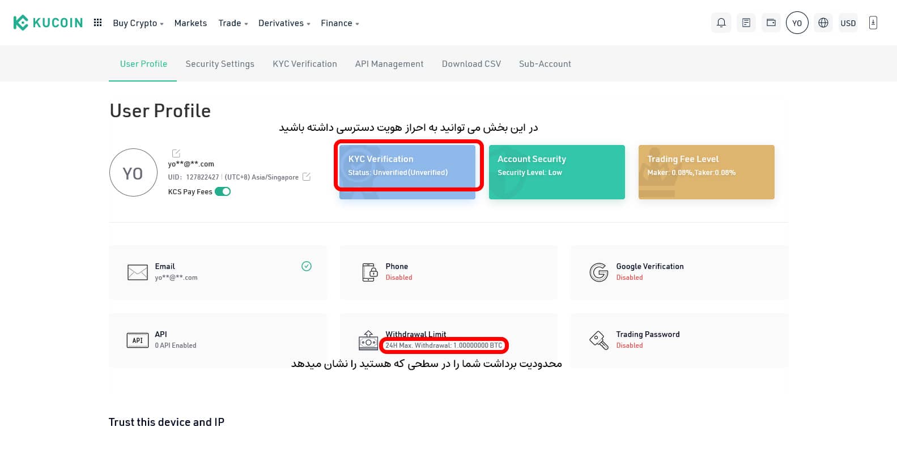Click the UID 127822427 text
This screenshot has height=461, width=897.
pos(193,177)
